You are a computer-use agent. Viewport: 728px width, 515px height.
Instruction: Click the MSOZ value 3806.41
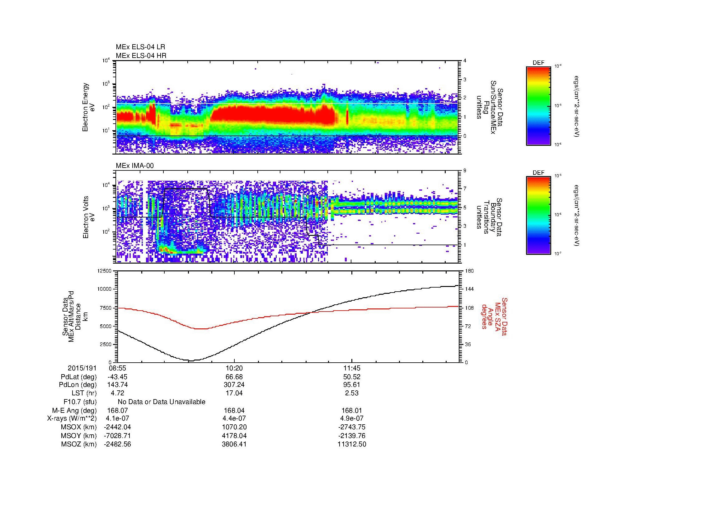point(234,444)
